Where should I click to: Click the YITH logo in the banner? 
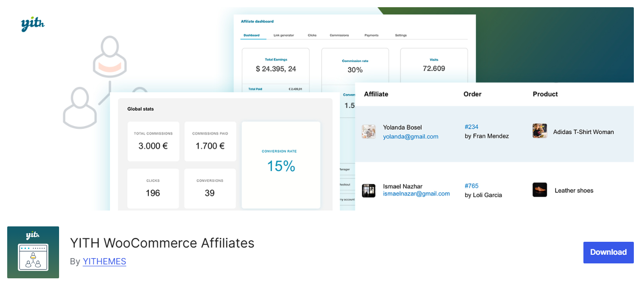[x=33, y=24]
